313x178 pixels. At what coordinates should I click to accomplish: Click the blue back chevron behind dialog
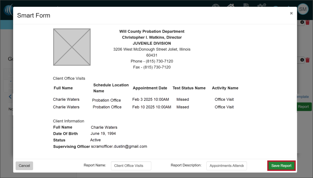[x=10, y=97]
